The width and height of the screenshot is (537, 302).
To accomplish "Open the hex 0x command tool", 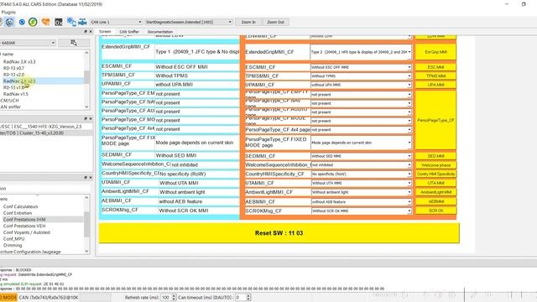I will [59, 22].
